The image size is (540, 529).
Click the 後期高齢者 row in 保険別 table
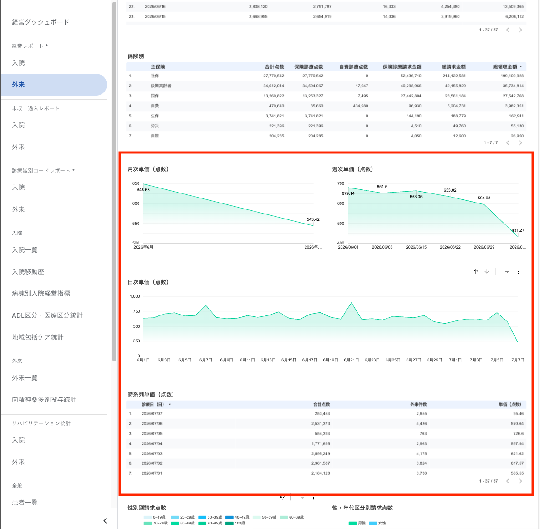[326, 86]
